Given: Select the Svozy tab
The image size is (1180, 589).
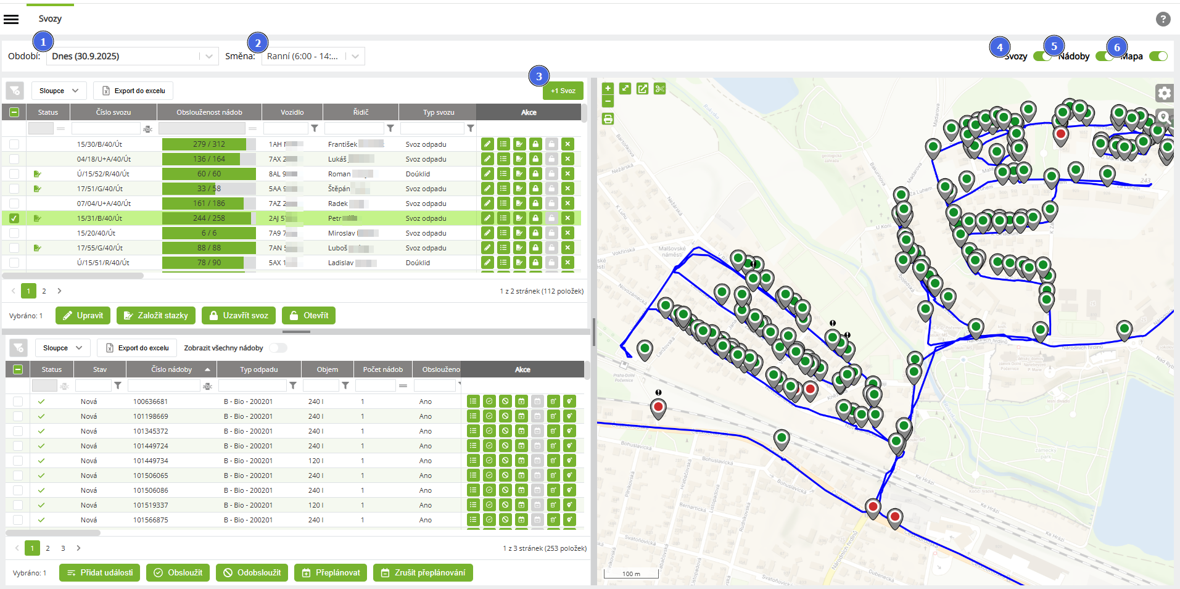Looking at the screenshot, I should pyautogui.click(x=50, y=19).
